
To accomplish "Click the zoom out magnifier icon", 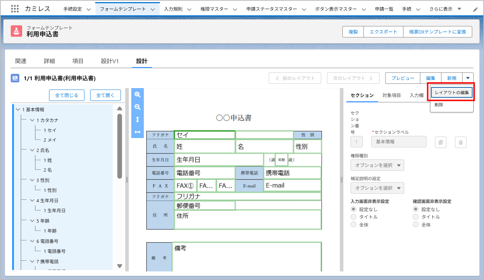I will 137,107.
